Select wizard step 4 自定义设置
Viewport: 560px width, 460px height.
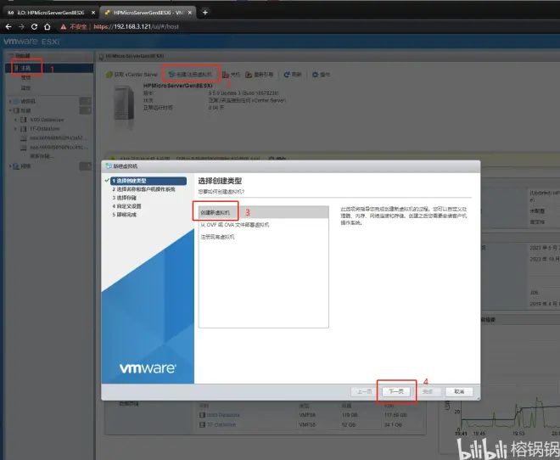click(x=126, y=206)
